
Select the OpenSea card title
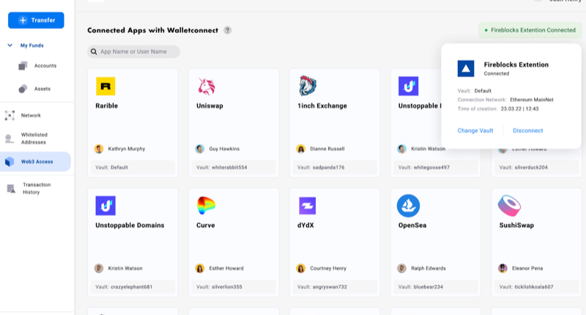412,226
